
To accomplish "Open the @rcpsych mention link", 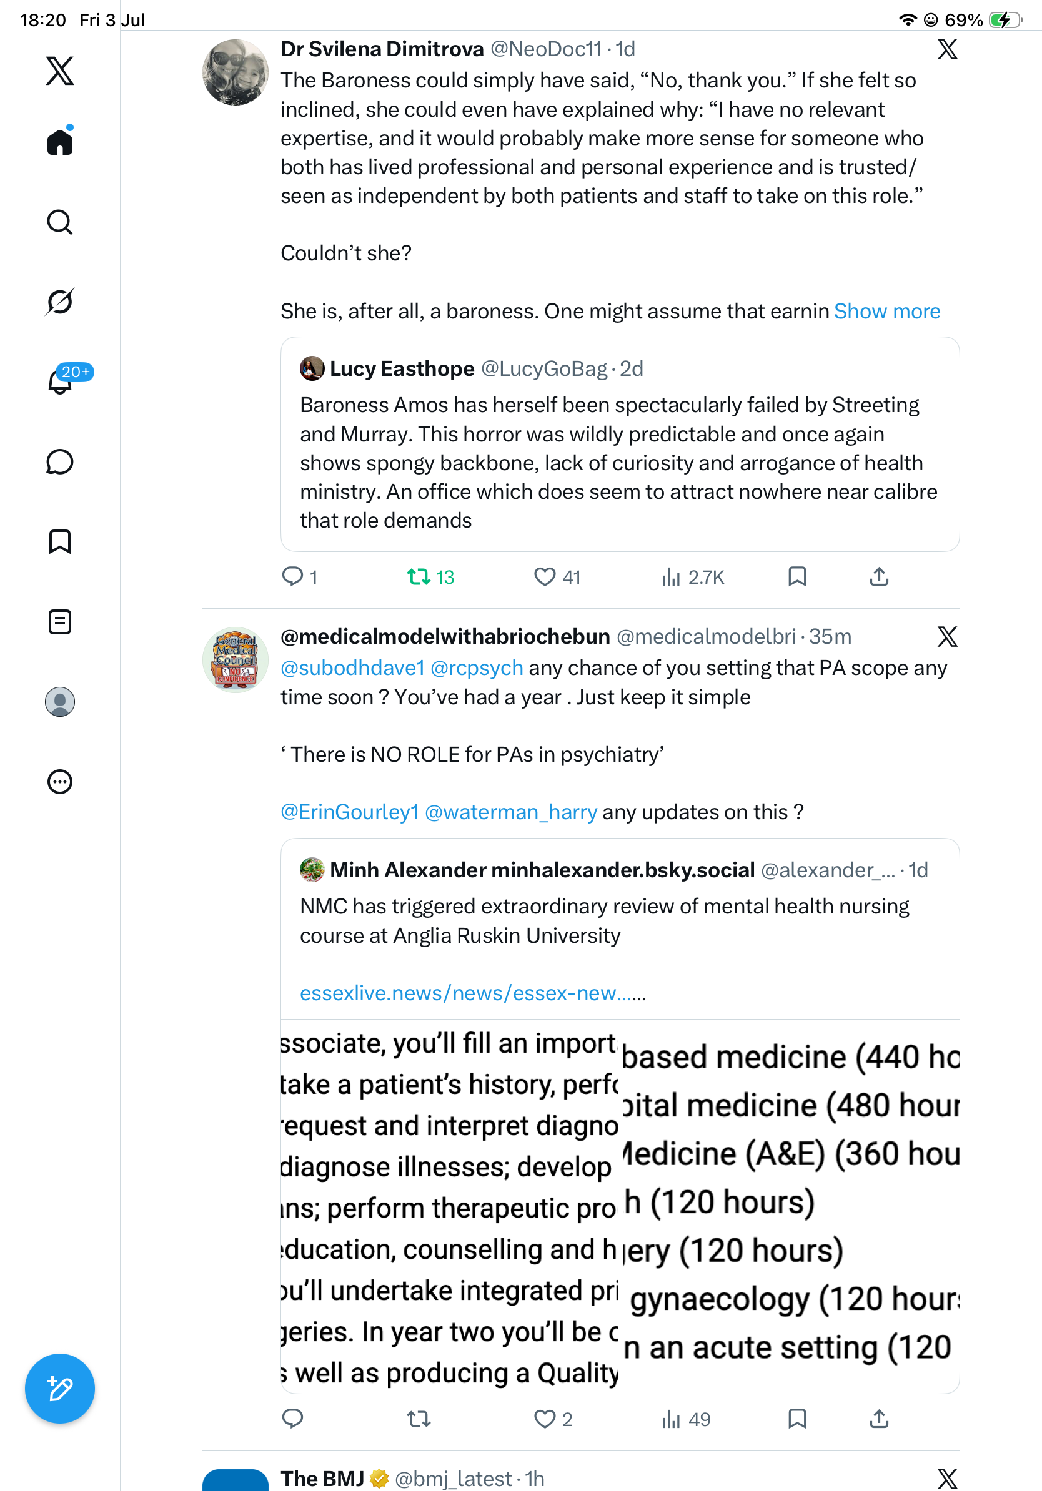I will click(476, 667).
